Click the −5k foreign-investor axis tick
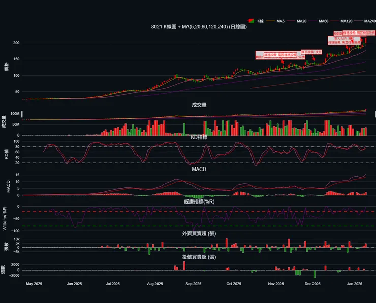The image size is (376, 303). 16,252
